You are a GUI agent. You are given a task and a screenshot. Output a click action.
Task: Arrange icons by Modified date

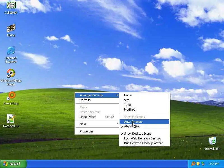[x=144, y=109]
